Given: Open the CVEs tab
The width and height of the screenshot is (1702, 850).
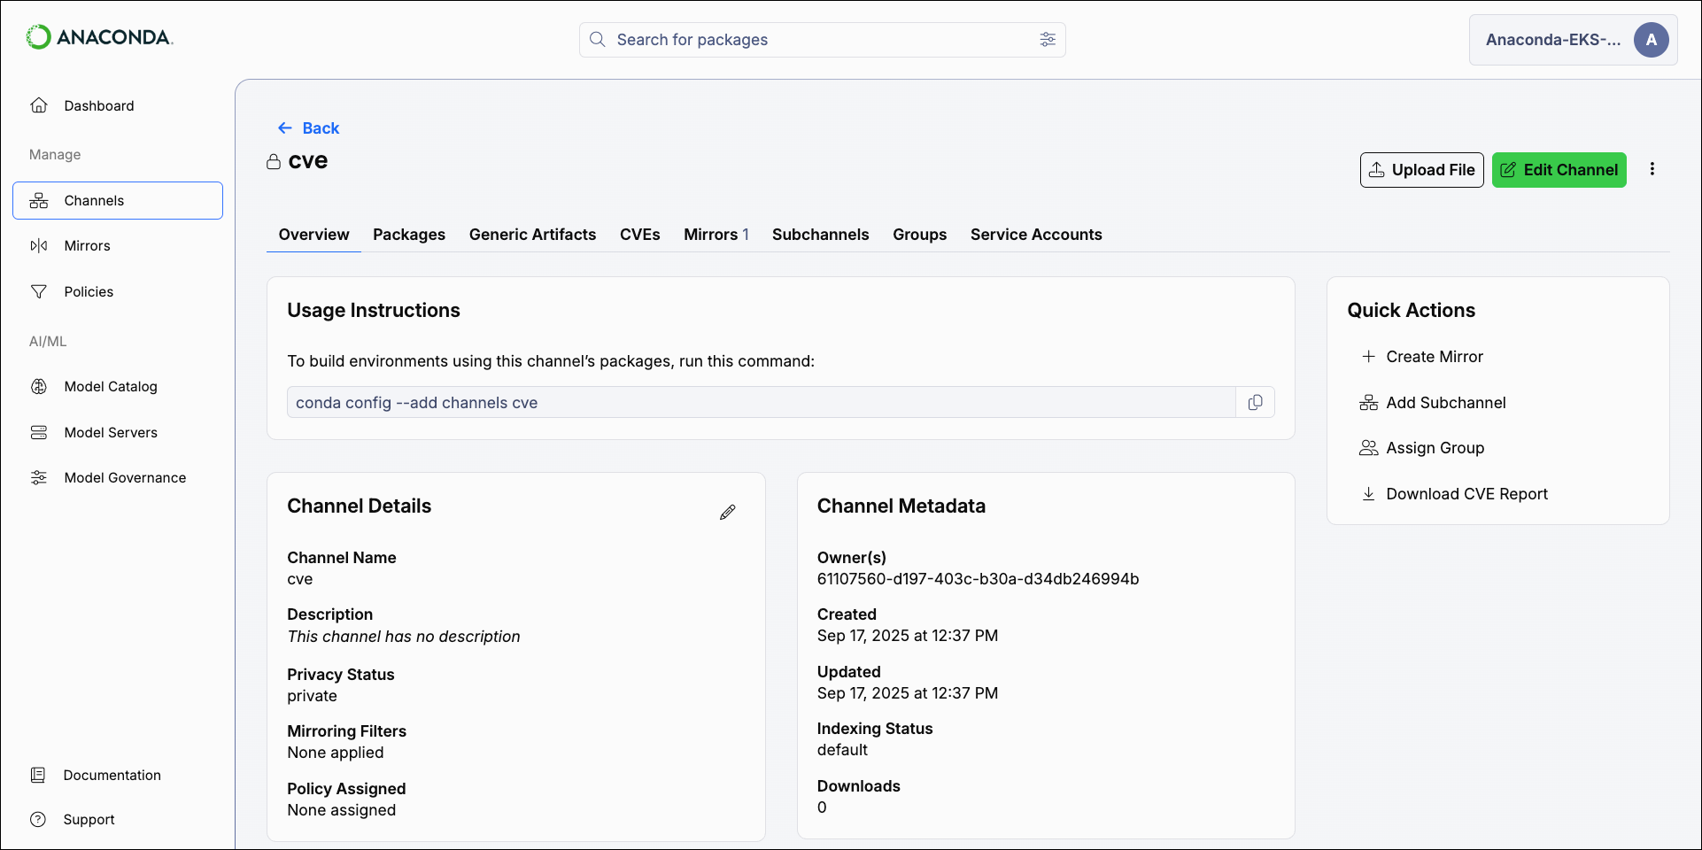Looking at the screenshot, I should pos(639,235).
